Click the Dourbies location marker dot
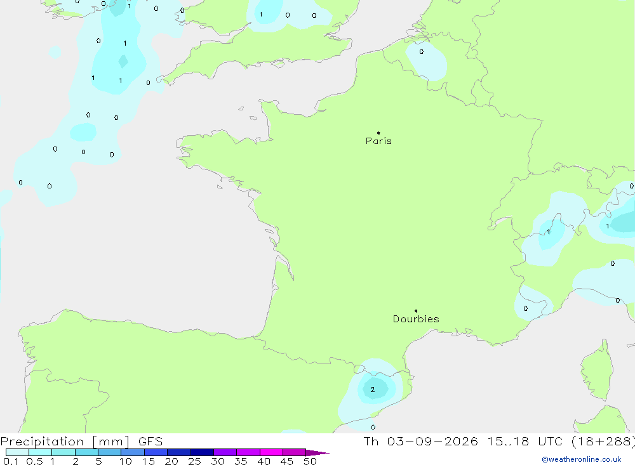Image resolution: width=635 pixels, height=465 pixels. pyautogui.click(x=416, y=311)
